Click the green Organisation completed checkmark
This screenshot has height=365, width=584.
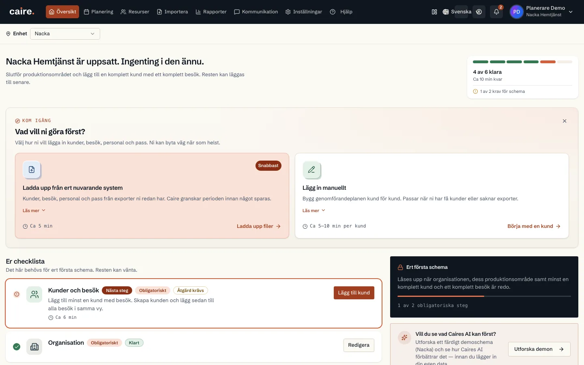click(17, 347)
